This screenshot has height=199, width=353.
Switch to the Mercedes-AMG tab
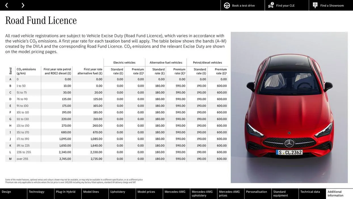[x=176, y=193]
